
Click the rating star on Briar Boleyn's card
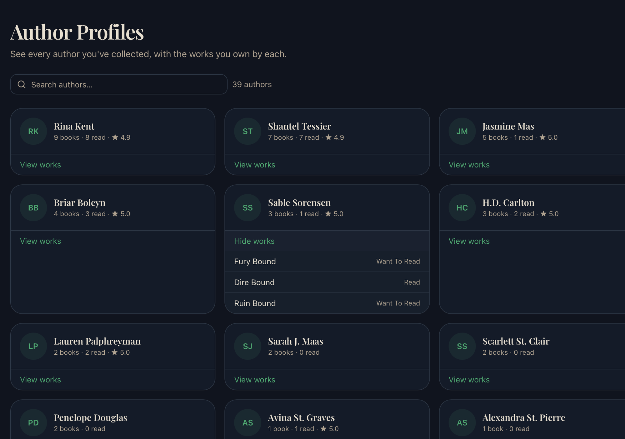point(115,214)
